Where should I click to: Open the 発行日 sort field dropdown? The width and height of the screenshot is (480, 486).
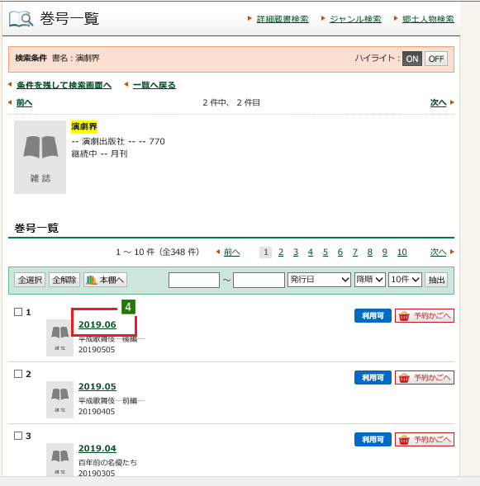(x=319, y=280)
